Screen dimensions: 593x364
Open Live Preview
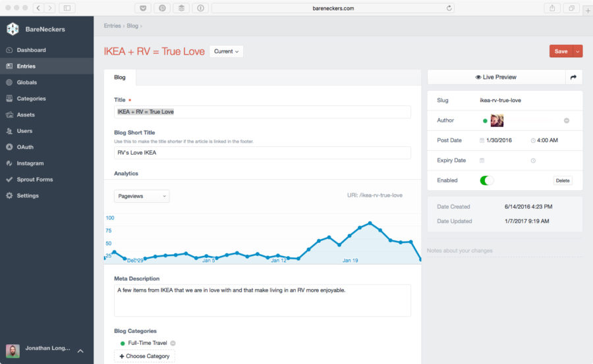point(496,77)
